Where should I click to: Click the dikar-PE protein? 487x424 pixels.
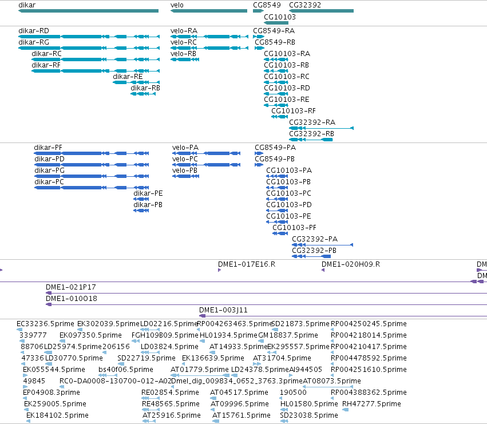pos(141,200)
